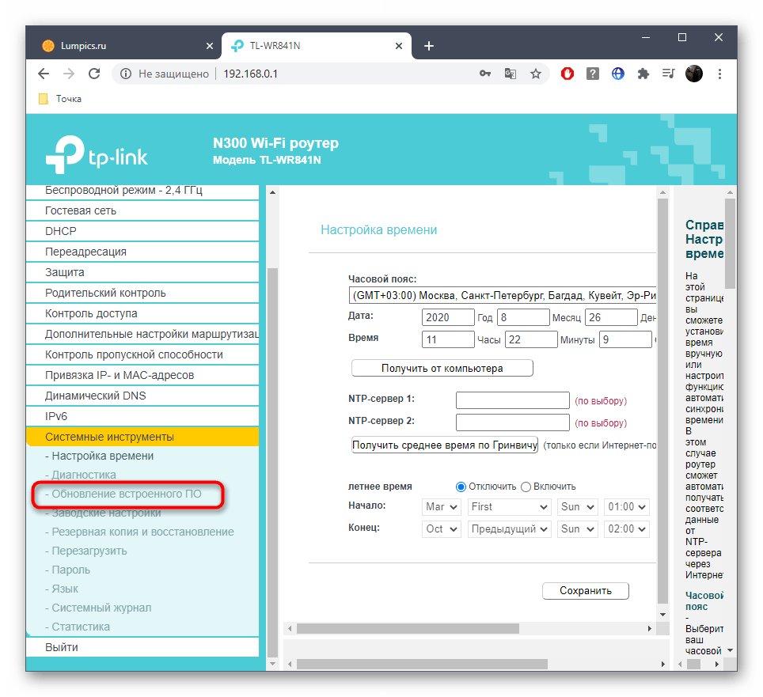Open the extensions puzzle icon
Viewport: 763px width, 697px height.
[643, 74]
